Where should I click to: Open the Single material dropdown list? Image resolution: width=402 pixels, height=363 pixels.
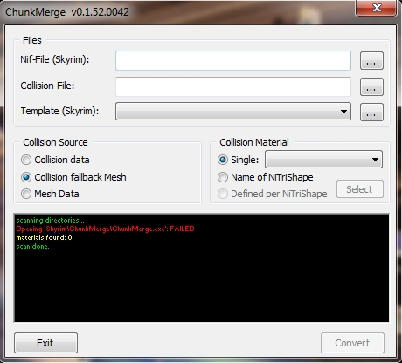tap(323, 160)
